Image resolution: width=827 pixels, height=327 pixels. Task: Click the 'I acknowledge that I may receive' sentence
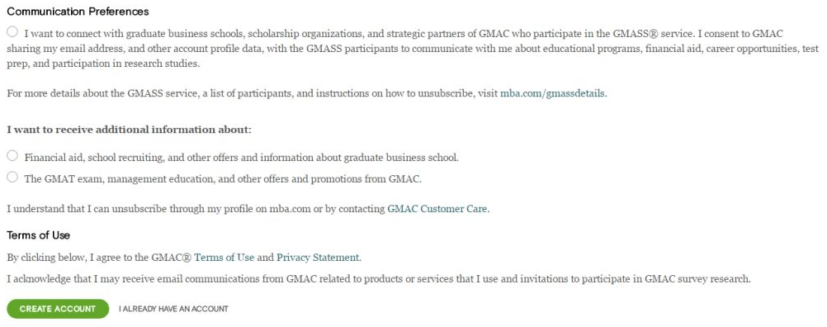coord(379,279)
